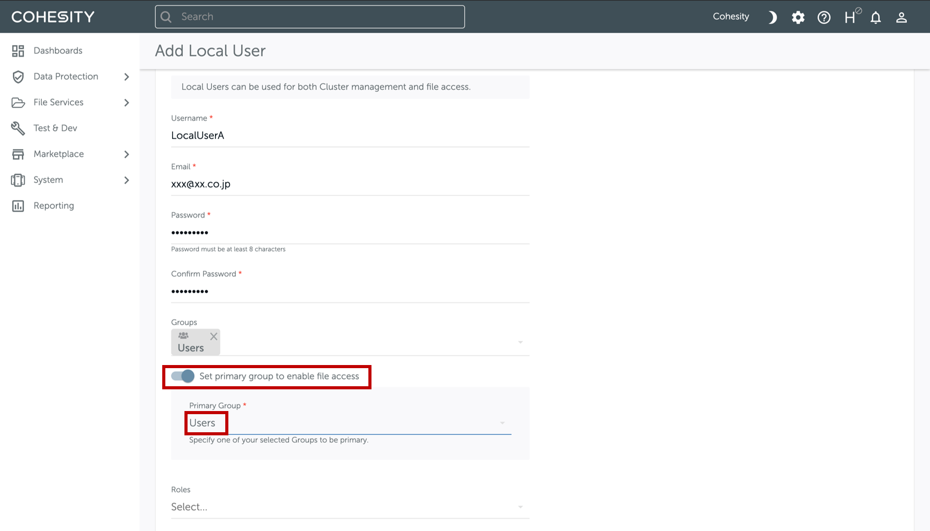Click the Cohesity logo
The height and width of the screenshot is (531, 930).
pyautogui.click(x=53, y=17)
